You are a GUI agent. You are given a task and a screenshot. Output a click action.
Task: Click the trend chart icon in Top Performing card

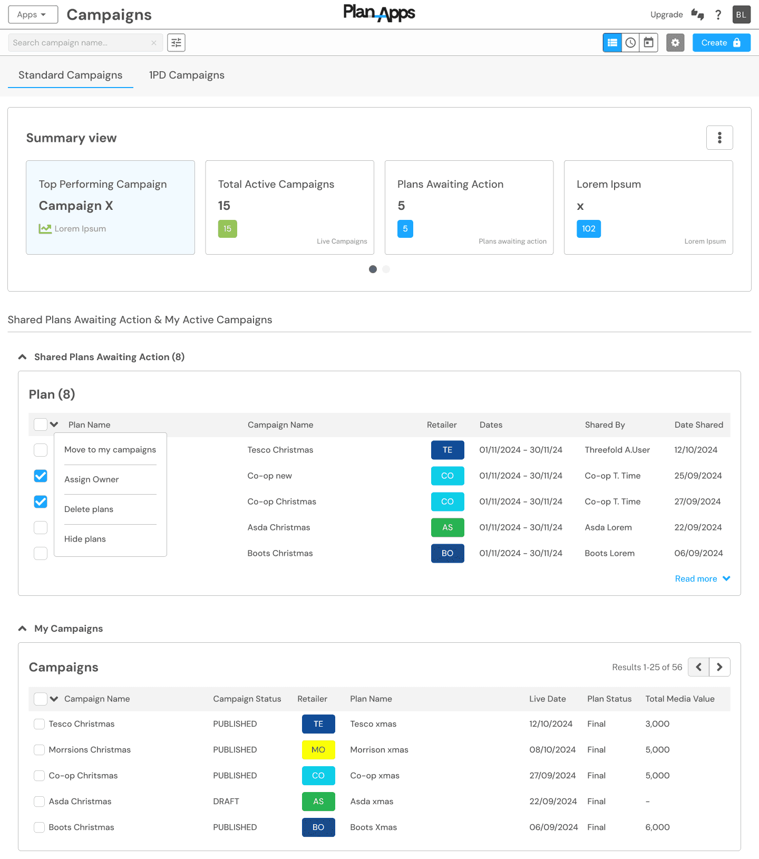pos(45,229)
